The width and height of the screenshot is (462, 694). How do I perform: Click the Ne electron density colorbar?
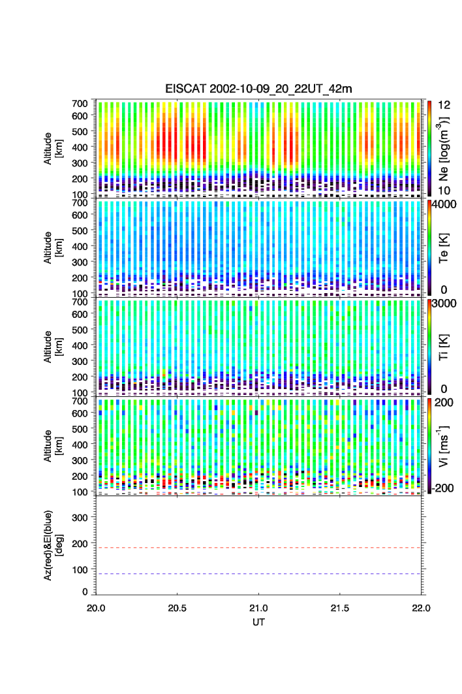(x=429, y=148)
